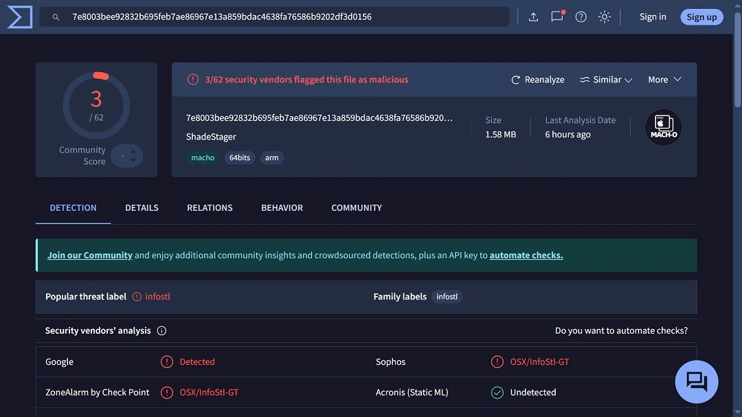Click the Sign up button

[701, 16]
